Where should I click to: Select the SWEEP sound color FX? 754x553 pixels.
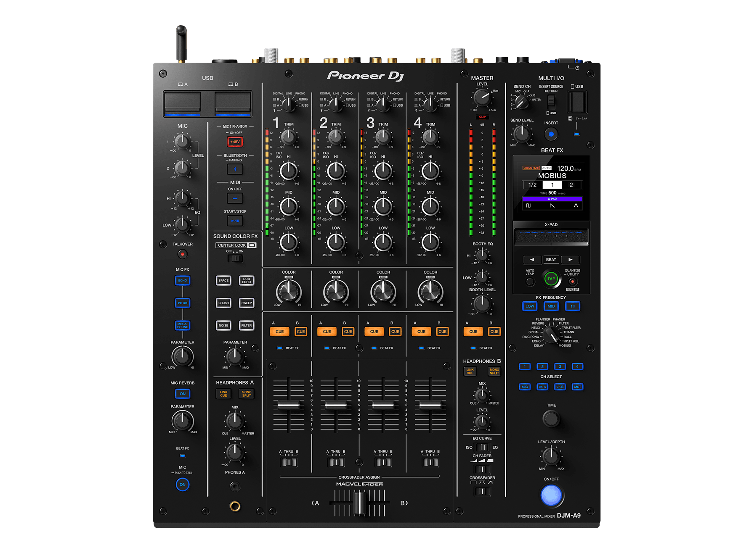click(247, 303)
